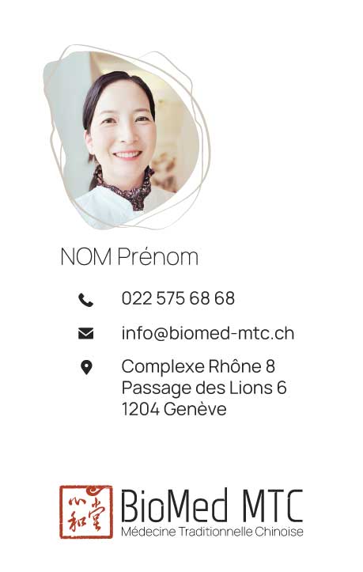363x572 pixels.
Task: Click the BioMed word in logo
Action: tap(175, 506)
